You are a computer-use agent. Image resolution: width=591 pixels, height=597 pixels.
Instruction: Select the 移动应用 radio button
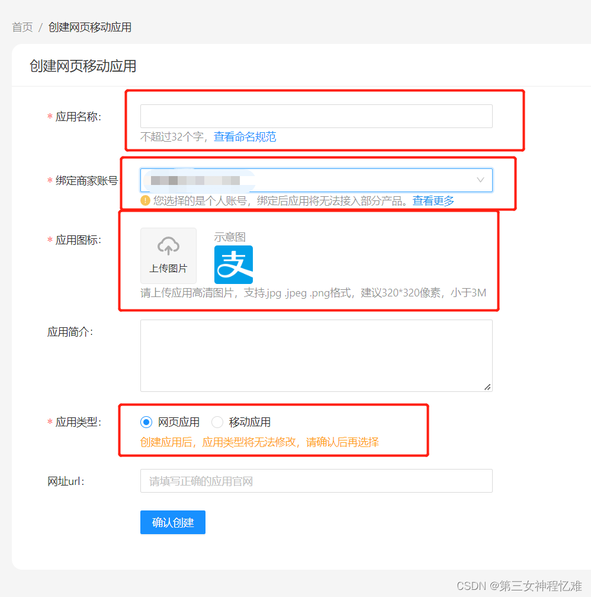tap(217, 422)
